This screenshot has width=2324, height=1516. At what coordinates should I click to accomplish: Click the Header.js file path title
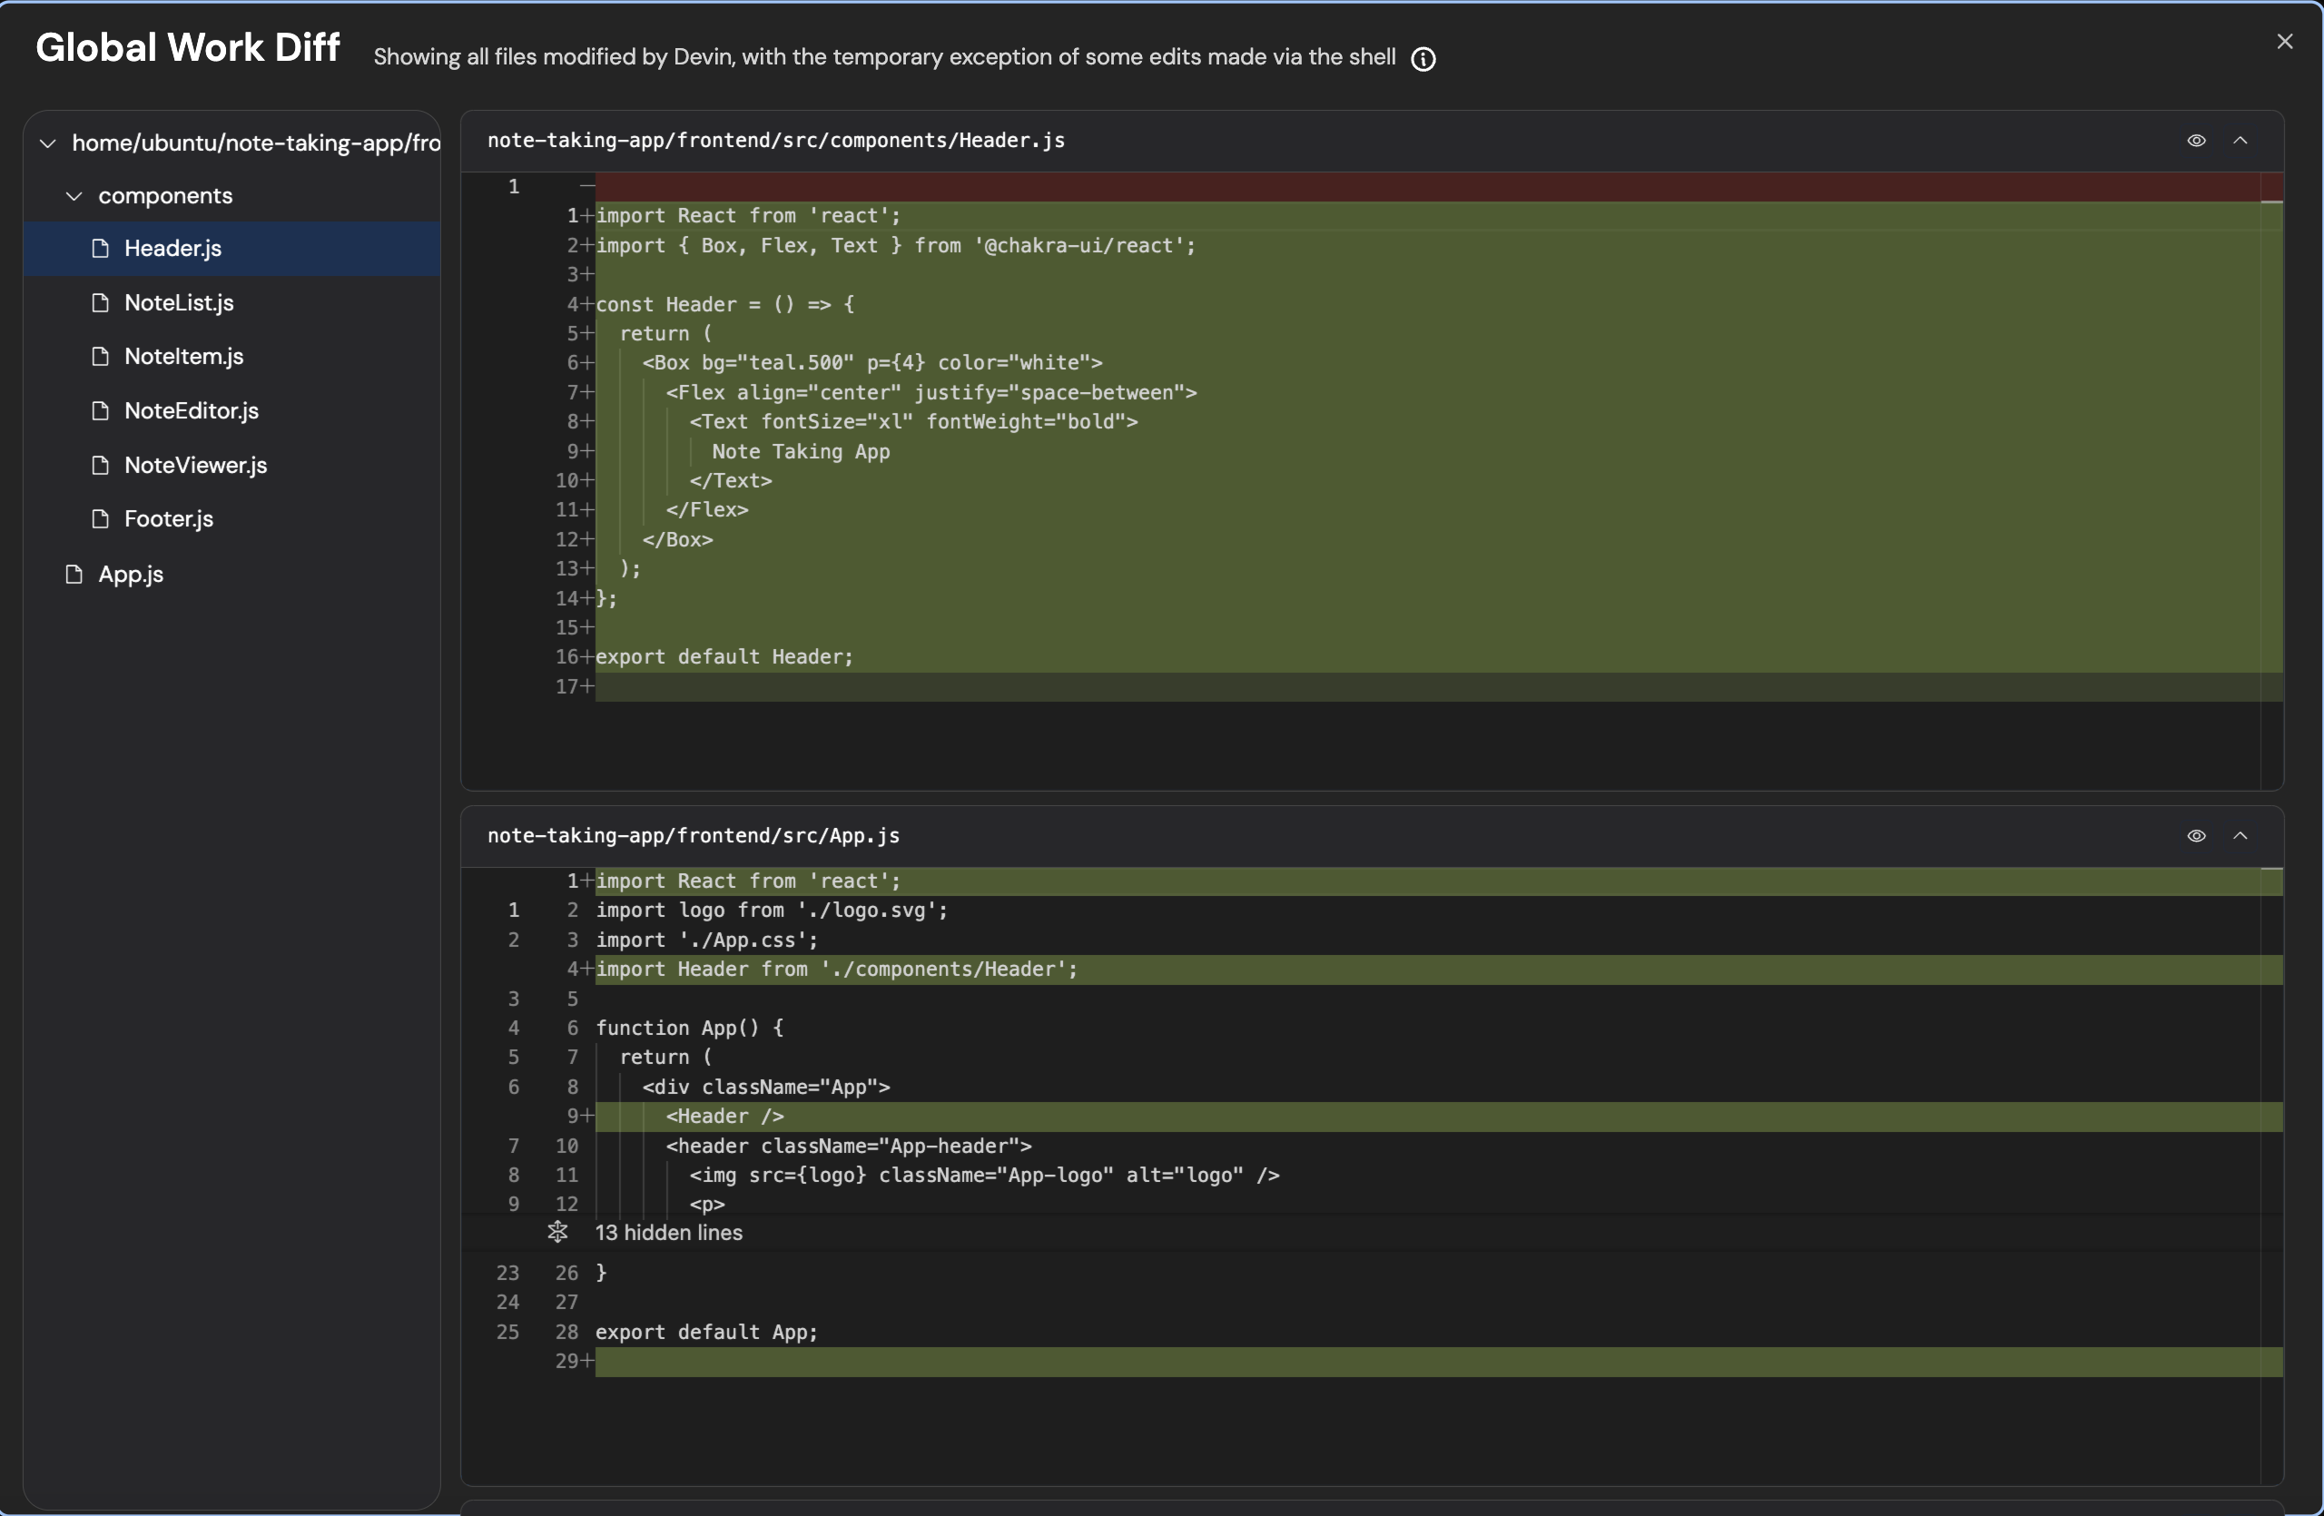coord(775,141)
